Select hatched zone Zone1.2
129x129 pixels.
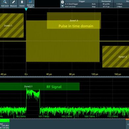click(x=116, y=57)
